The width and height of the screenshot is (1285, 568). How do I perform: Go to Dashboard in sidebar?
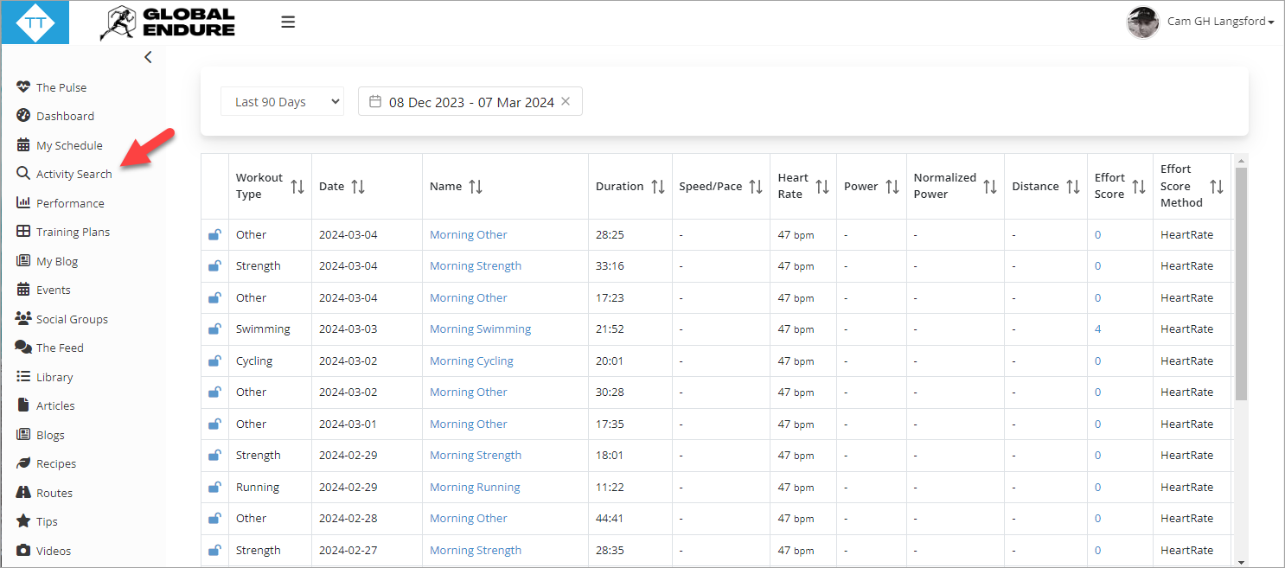65,116
